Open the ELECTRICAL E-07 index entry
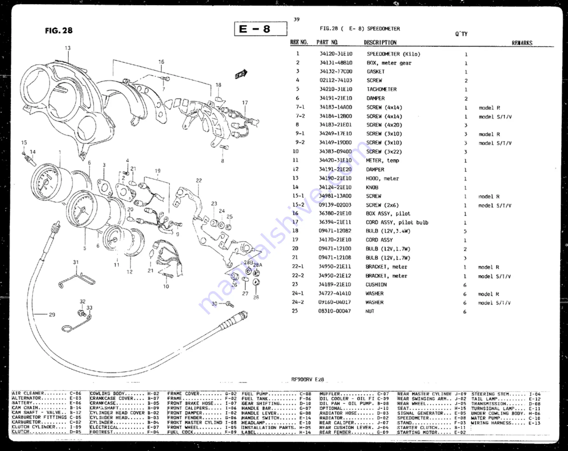Image resolution: width=568 pixels, height=451 pixels. [125, 427]
